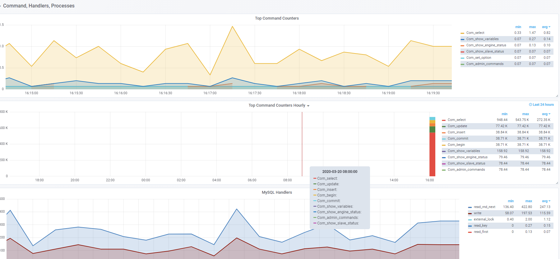560x259 pixels.
Task: Click the Com_show_slave_status red color icon in the top legend
Action: coord(462,52)
